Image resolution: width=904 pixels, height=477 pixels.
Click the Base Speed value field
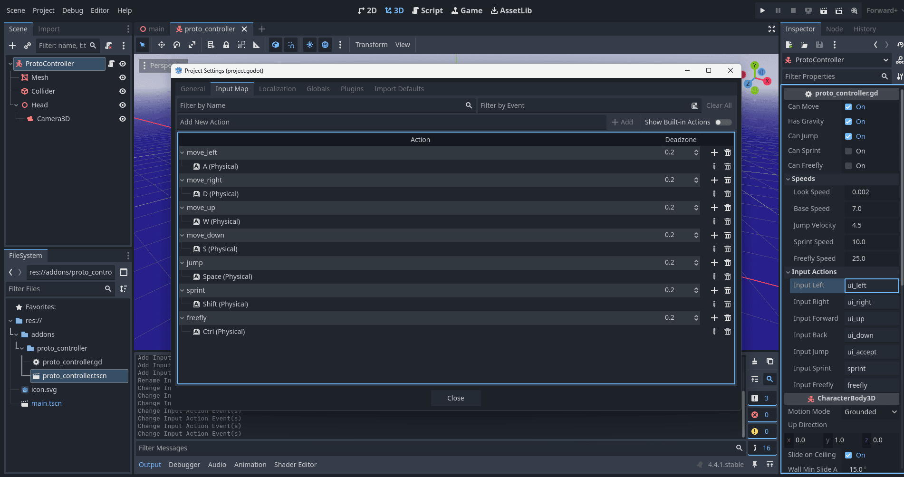pos(872,209)
